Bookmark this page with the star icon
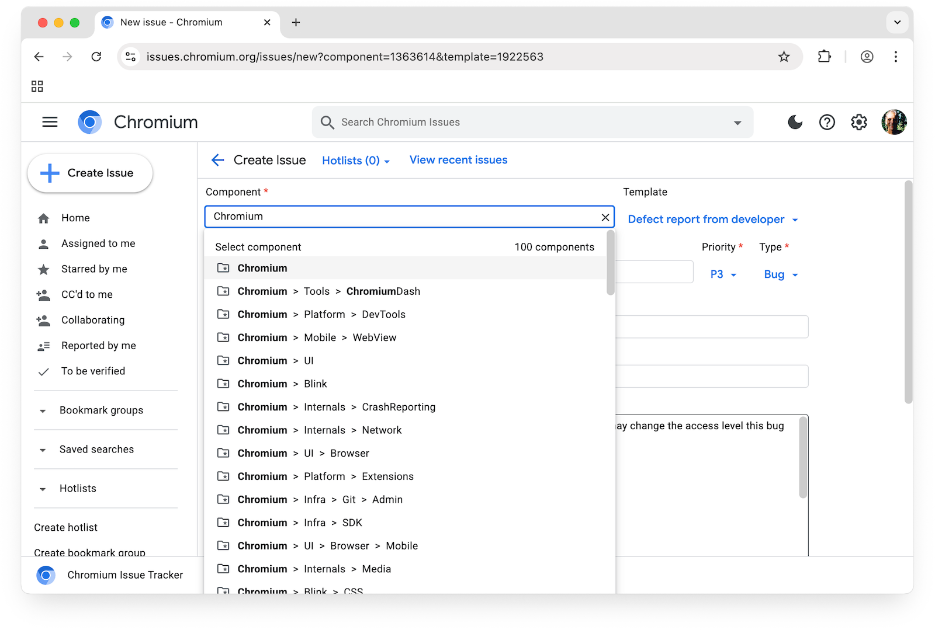Viewport: 935px width, 630px height. [784, 57]
